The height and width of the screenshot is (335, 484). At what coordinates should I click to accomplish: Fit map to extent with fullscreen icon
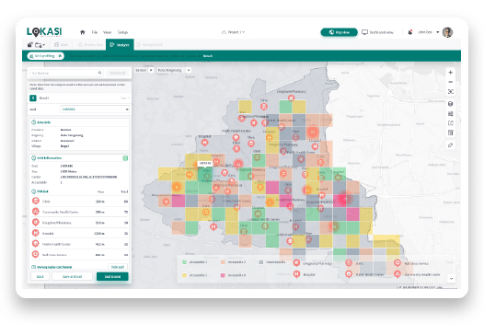click(450, 92)
